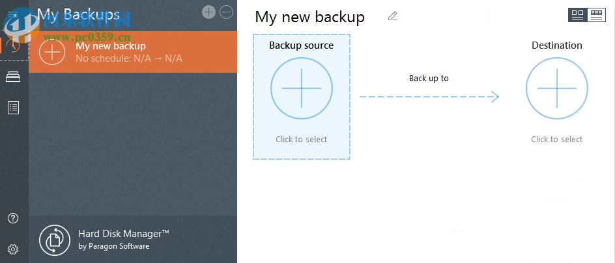Add a new backup with the plus button
615x263 pixels.
[208, 12]
